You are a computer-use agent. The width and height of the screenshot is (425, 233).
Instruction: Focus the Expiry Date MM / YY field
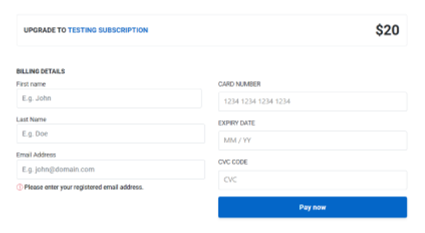click(312, 140)
